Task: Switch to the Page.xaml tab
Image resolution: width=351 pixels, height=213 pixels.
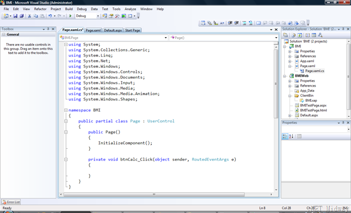Action: [93, 30]
